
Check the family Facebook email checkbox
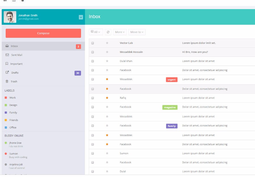tap(93, 126)
